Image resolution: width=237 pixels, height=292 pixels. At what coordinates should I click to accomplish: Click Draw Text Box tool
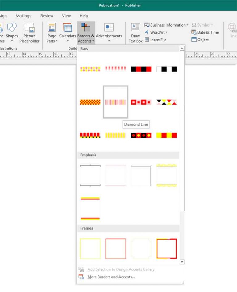[135, 33]
